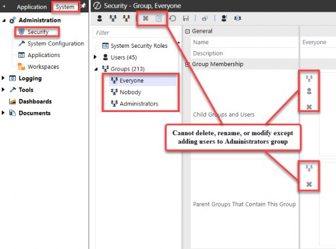Open System Configuration in the tree
Viewport: 336px width, 249px height.
click(x=56, y=43)
